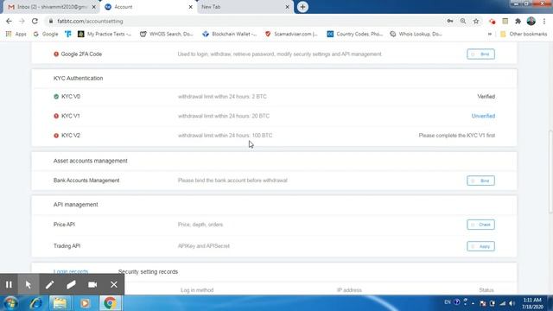The image size is (553, 311).
Task: Click the page vertical scrollbar
Action: 550,171
